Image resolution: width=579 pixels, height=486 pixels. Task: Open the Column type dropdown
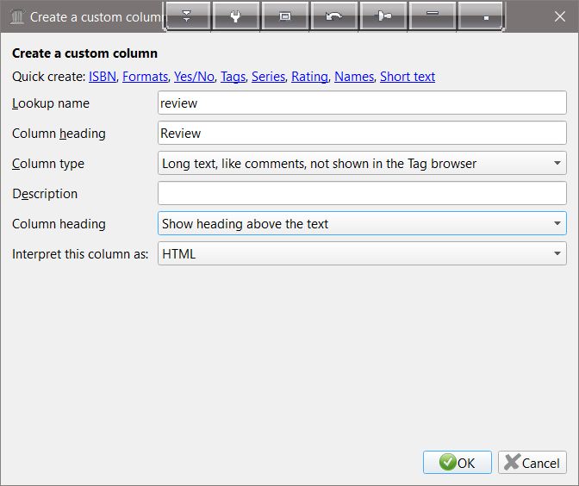point(362,164)
